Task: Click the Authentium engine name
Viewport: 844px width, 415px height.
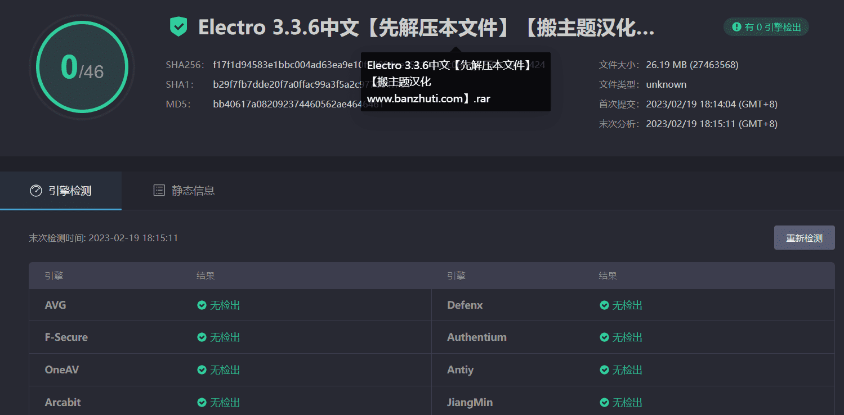Action: pos(477,337)
